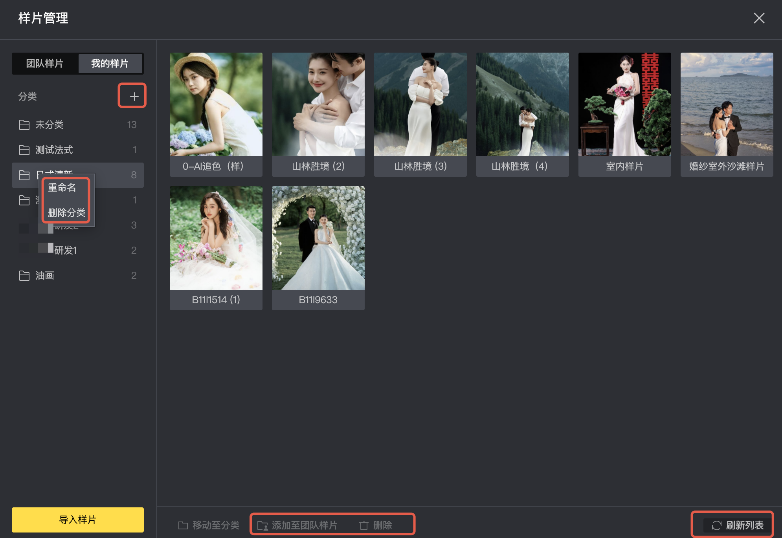Switch to the 我的样片 tab
The width and height of the screenshot is (782, 538).
tap(110, 63)
